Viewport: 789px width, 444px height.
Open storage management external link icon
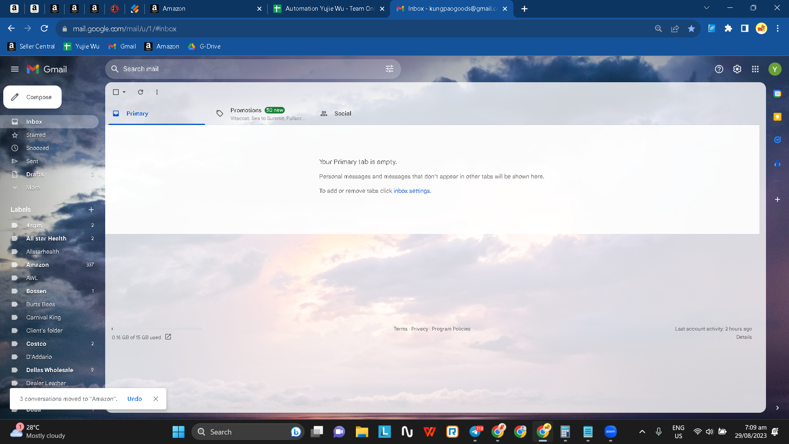[x=168, y=337]
